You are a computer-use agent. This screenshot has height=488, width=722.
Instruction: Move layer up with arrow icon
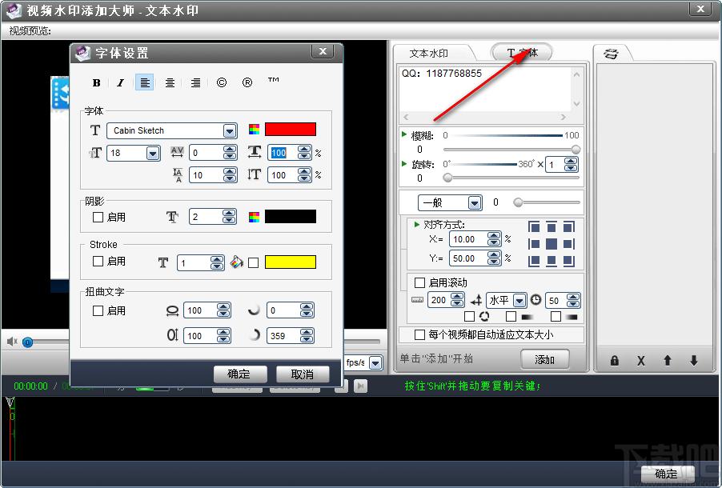click(668, 361)
